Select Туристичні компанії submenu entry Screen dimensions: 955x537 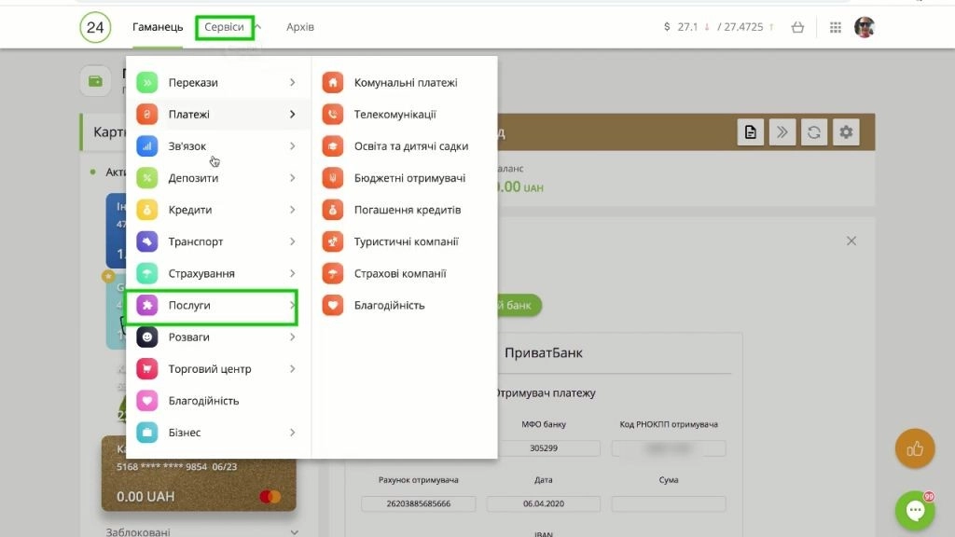(405, 241)
